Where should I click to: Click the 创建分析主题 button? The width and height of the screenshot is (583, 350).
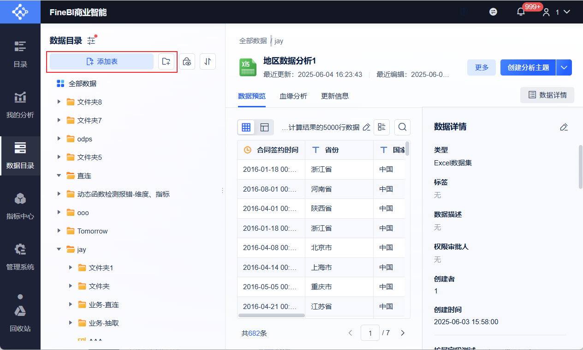(528, 67)
